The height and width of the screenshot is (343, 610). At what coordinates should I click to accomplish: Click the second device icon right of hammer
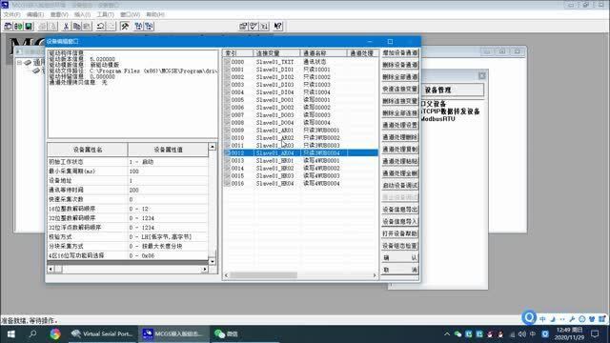click(149, 26)
